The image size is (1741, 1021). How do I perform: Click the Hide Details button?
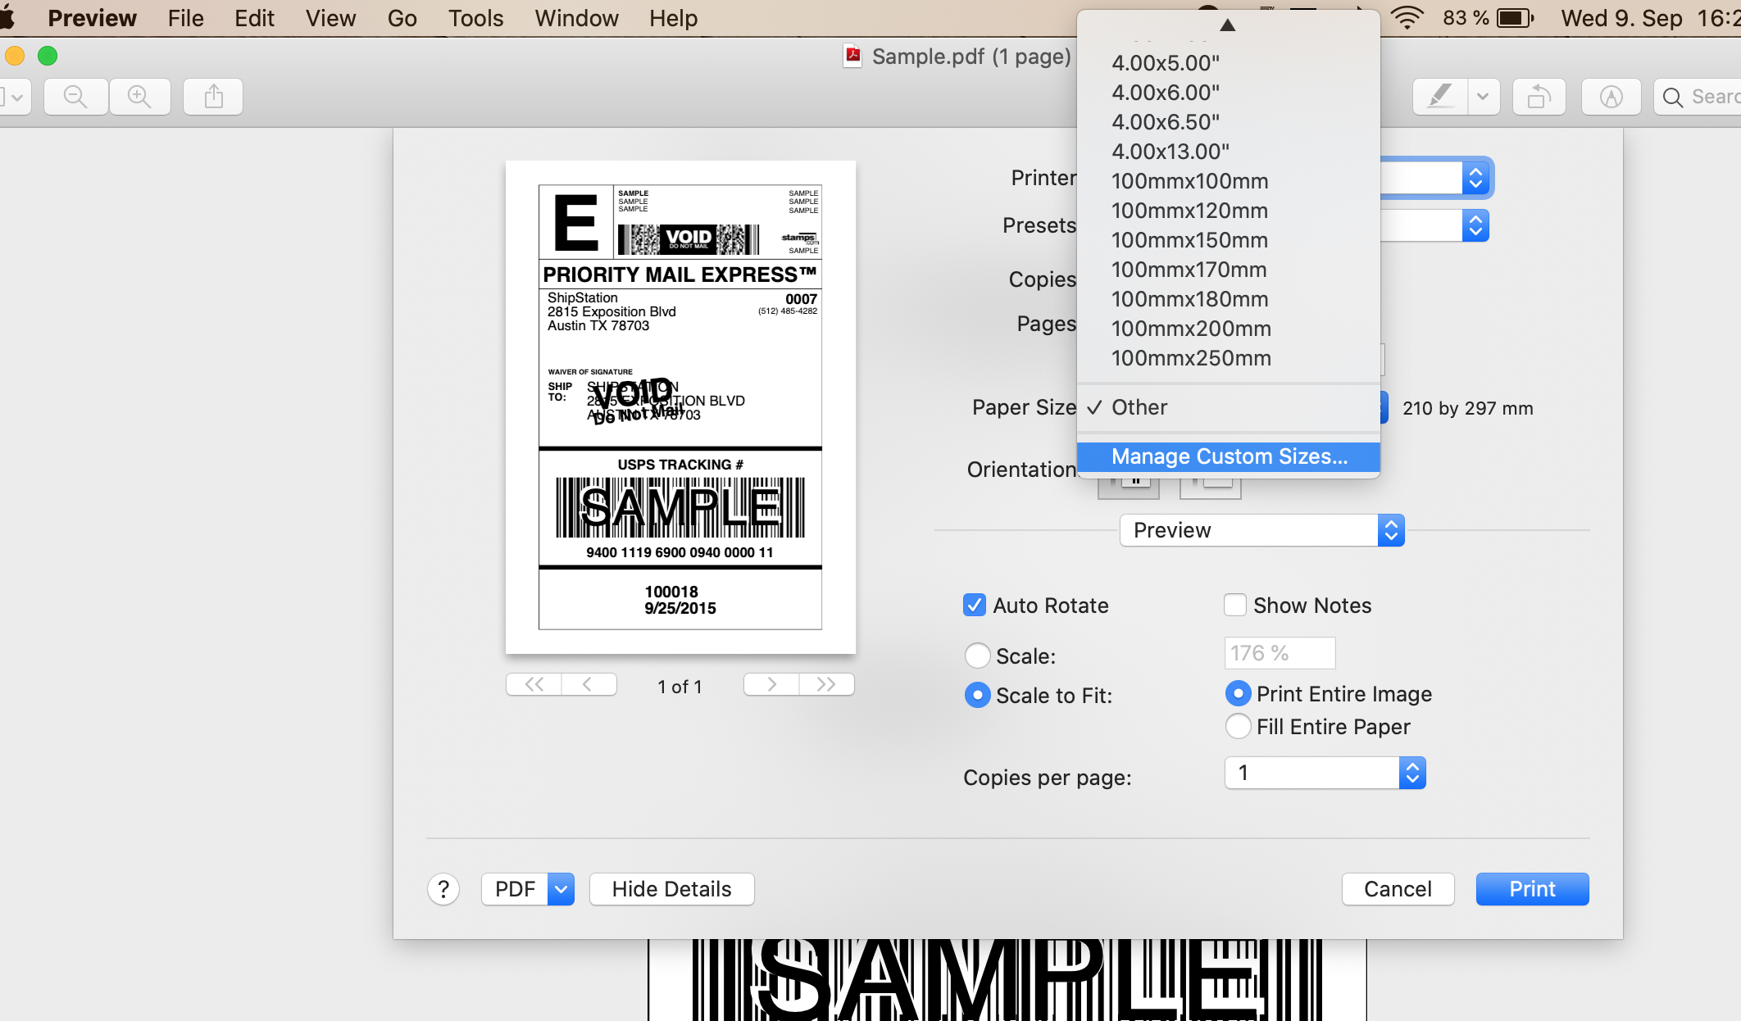coord(671,889)
